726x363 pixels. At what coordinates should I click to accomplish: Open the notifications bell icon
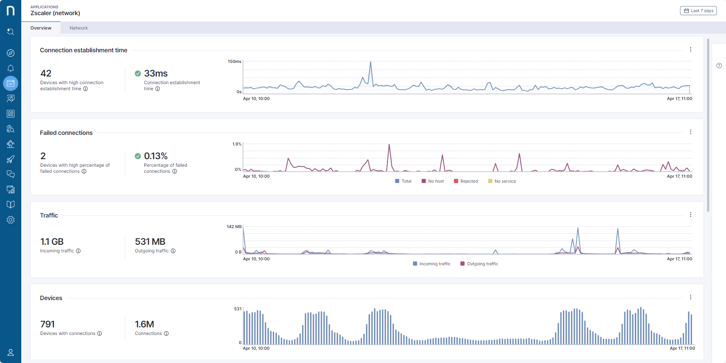(x=11, y=68)
